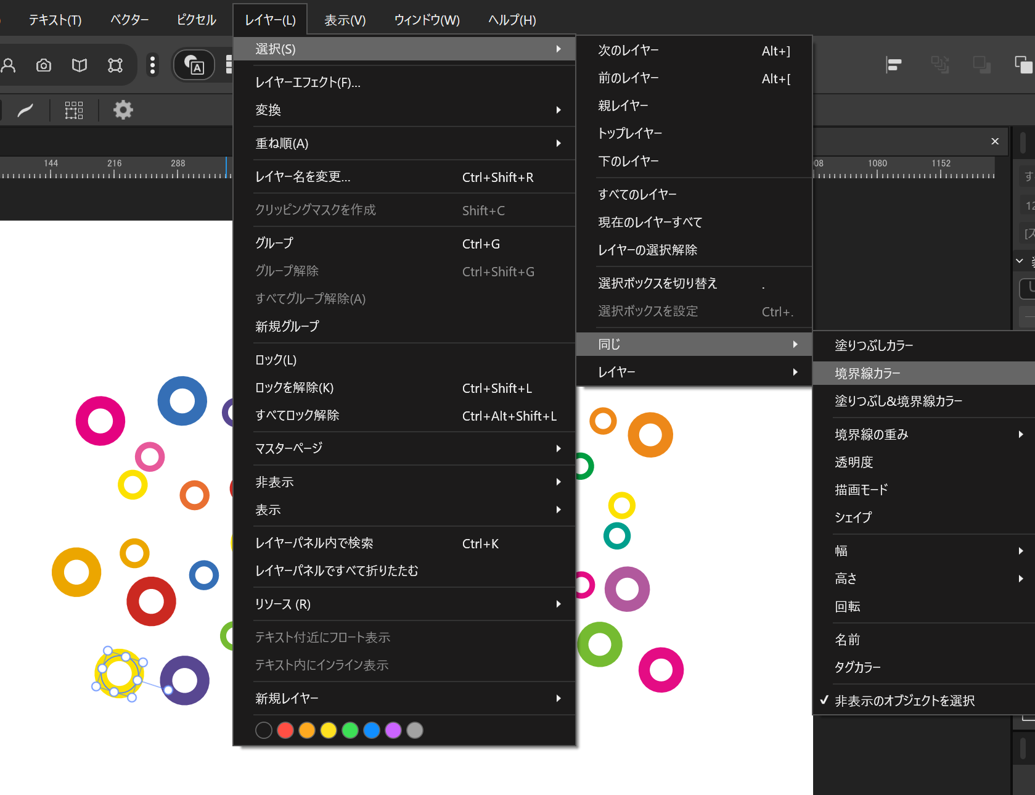Expand the 重ね順(A) submenu

pos(404,143)
